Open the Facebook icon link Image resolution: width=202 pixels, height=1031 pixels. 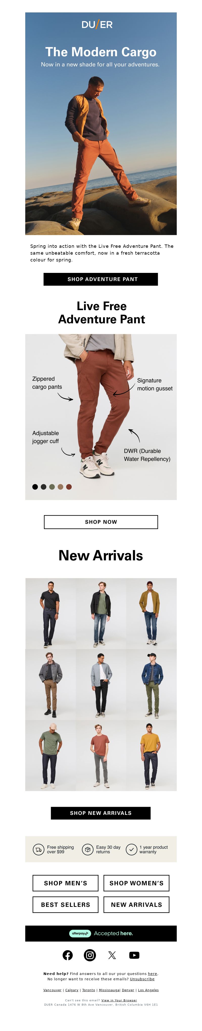(67, 955)
